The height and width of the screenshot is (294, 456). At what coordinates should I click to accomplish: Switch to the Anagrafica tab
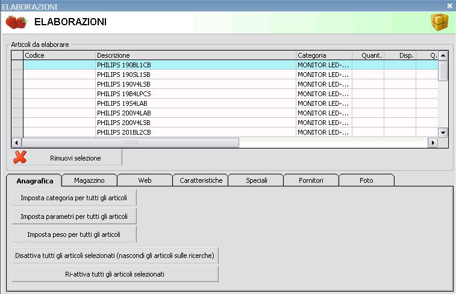pyautogui.click(x=34, y=181)
